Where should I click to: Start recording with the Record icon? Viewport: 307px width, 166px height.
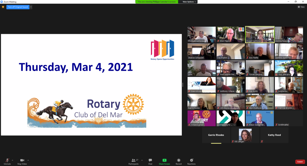tap(179, 161)
